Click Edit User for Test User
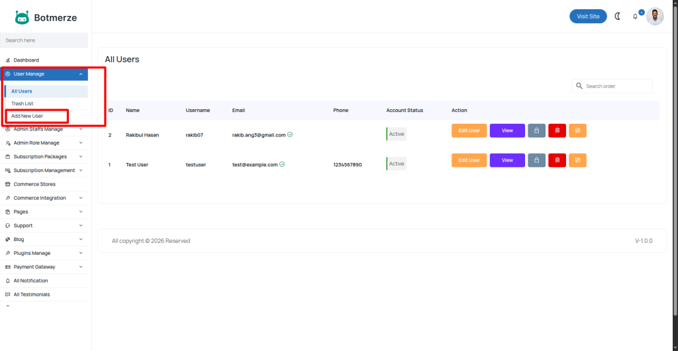Image resolution: width=678 pixels, height=351 pixels. pyautogui.click(x=469, y=160)
